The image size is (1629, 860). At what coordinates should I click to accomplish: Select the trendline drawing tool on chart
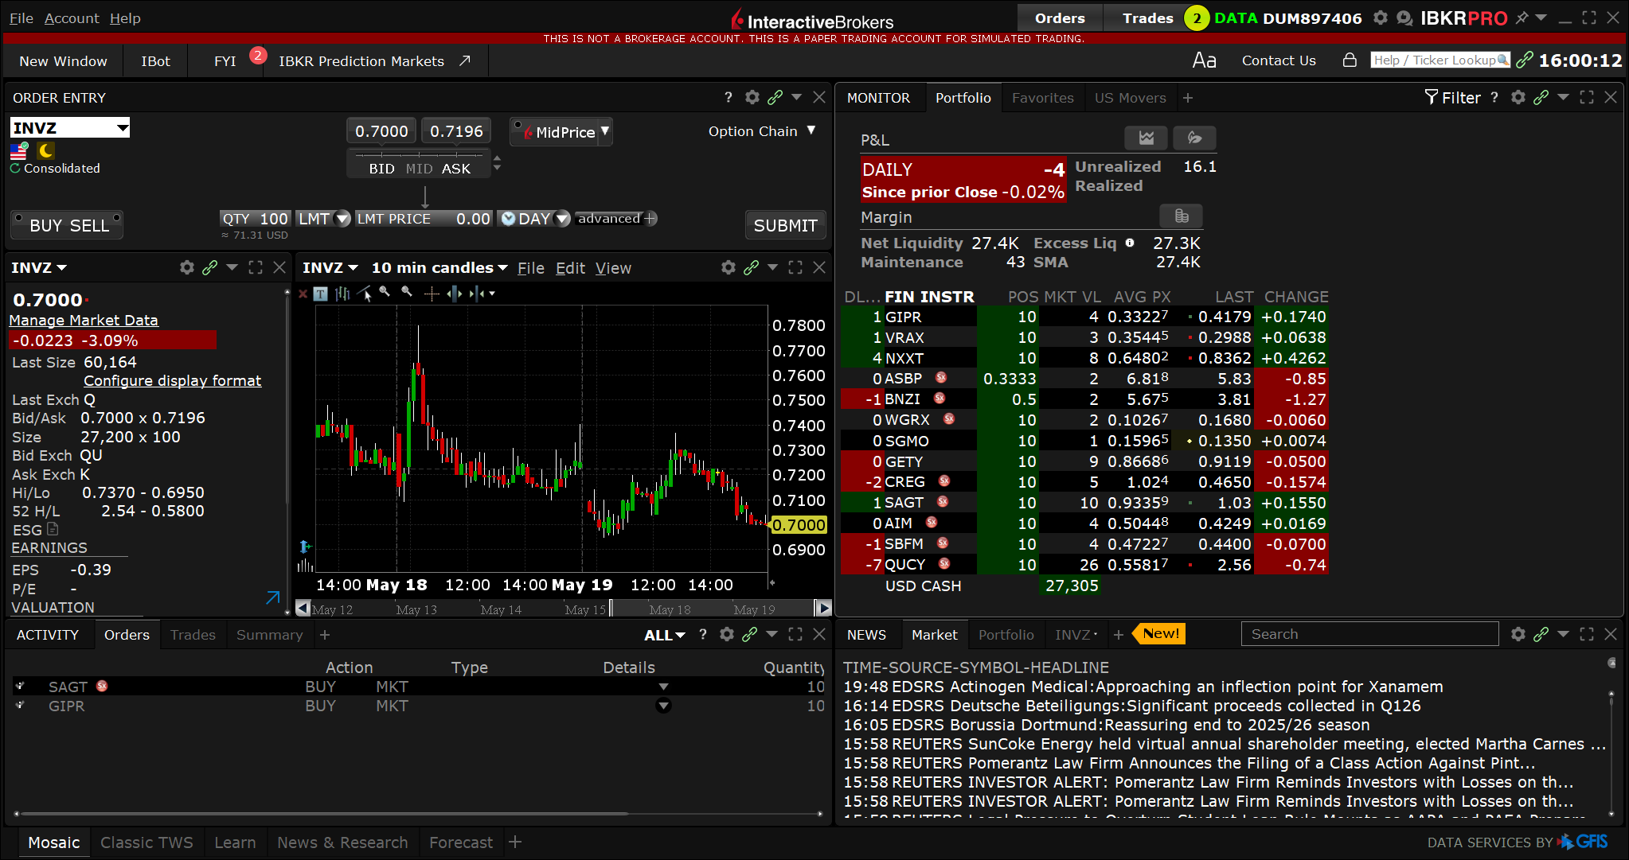coord(365,294)
